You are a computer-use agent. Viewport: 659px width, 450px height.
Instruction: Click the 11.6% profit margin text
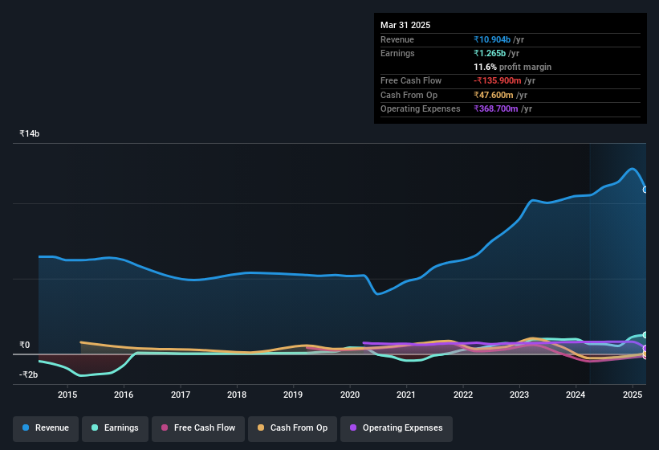click(512, 67)
